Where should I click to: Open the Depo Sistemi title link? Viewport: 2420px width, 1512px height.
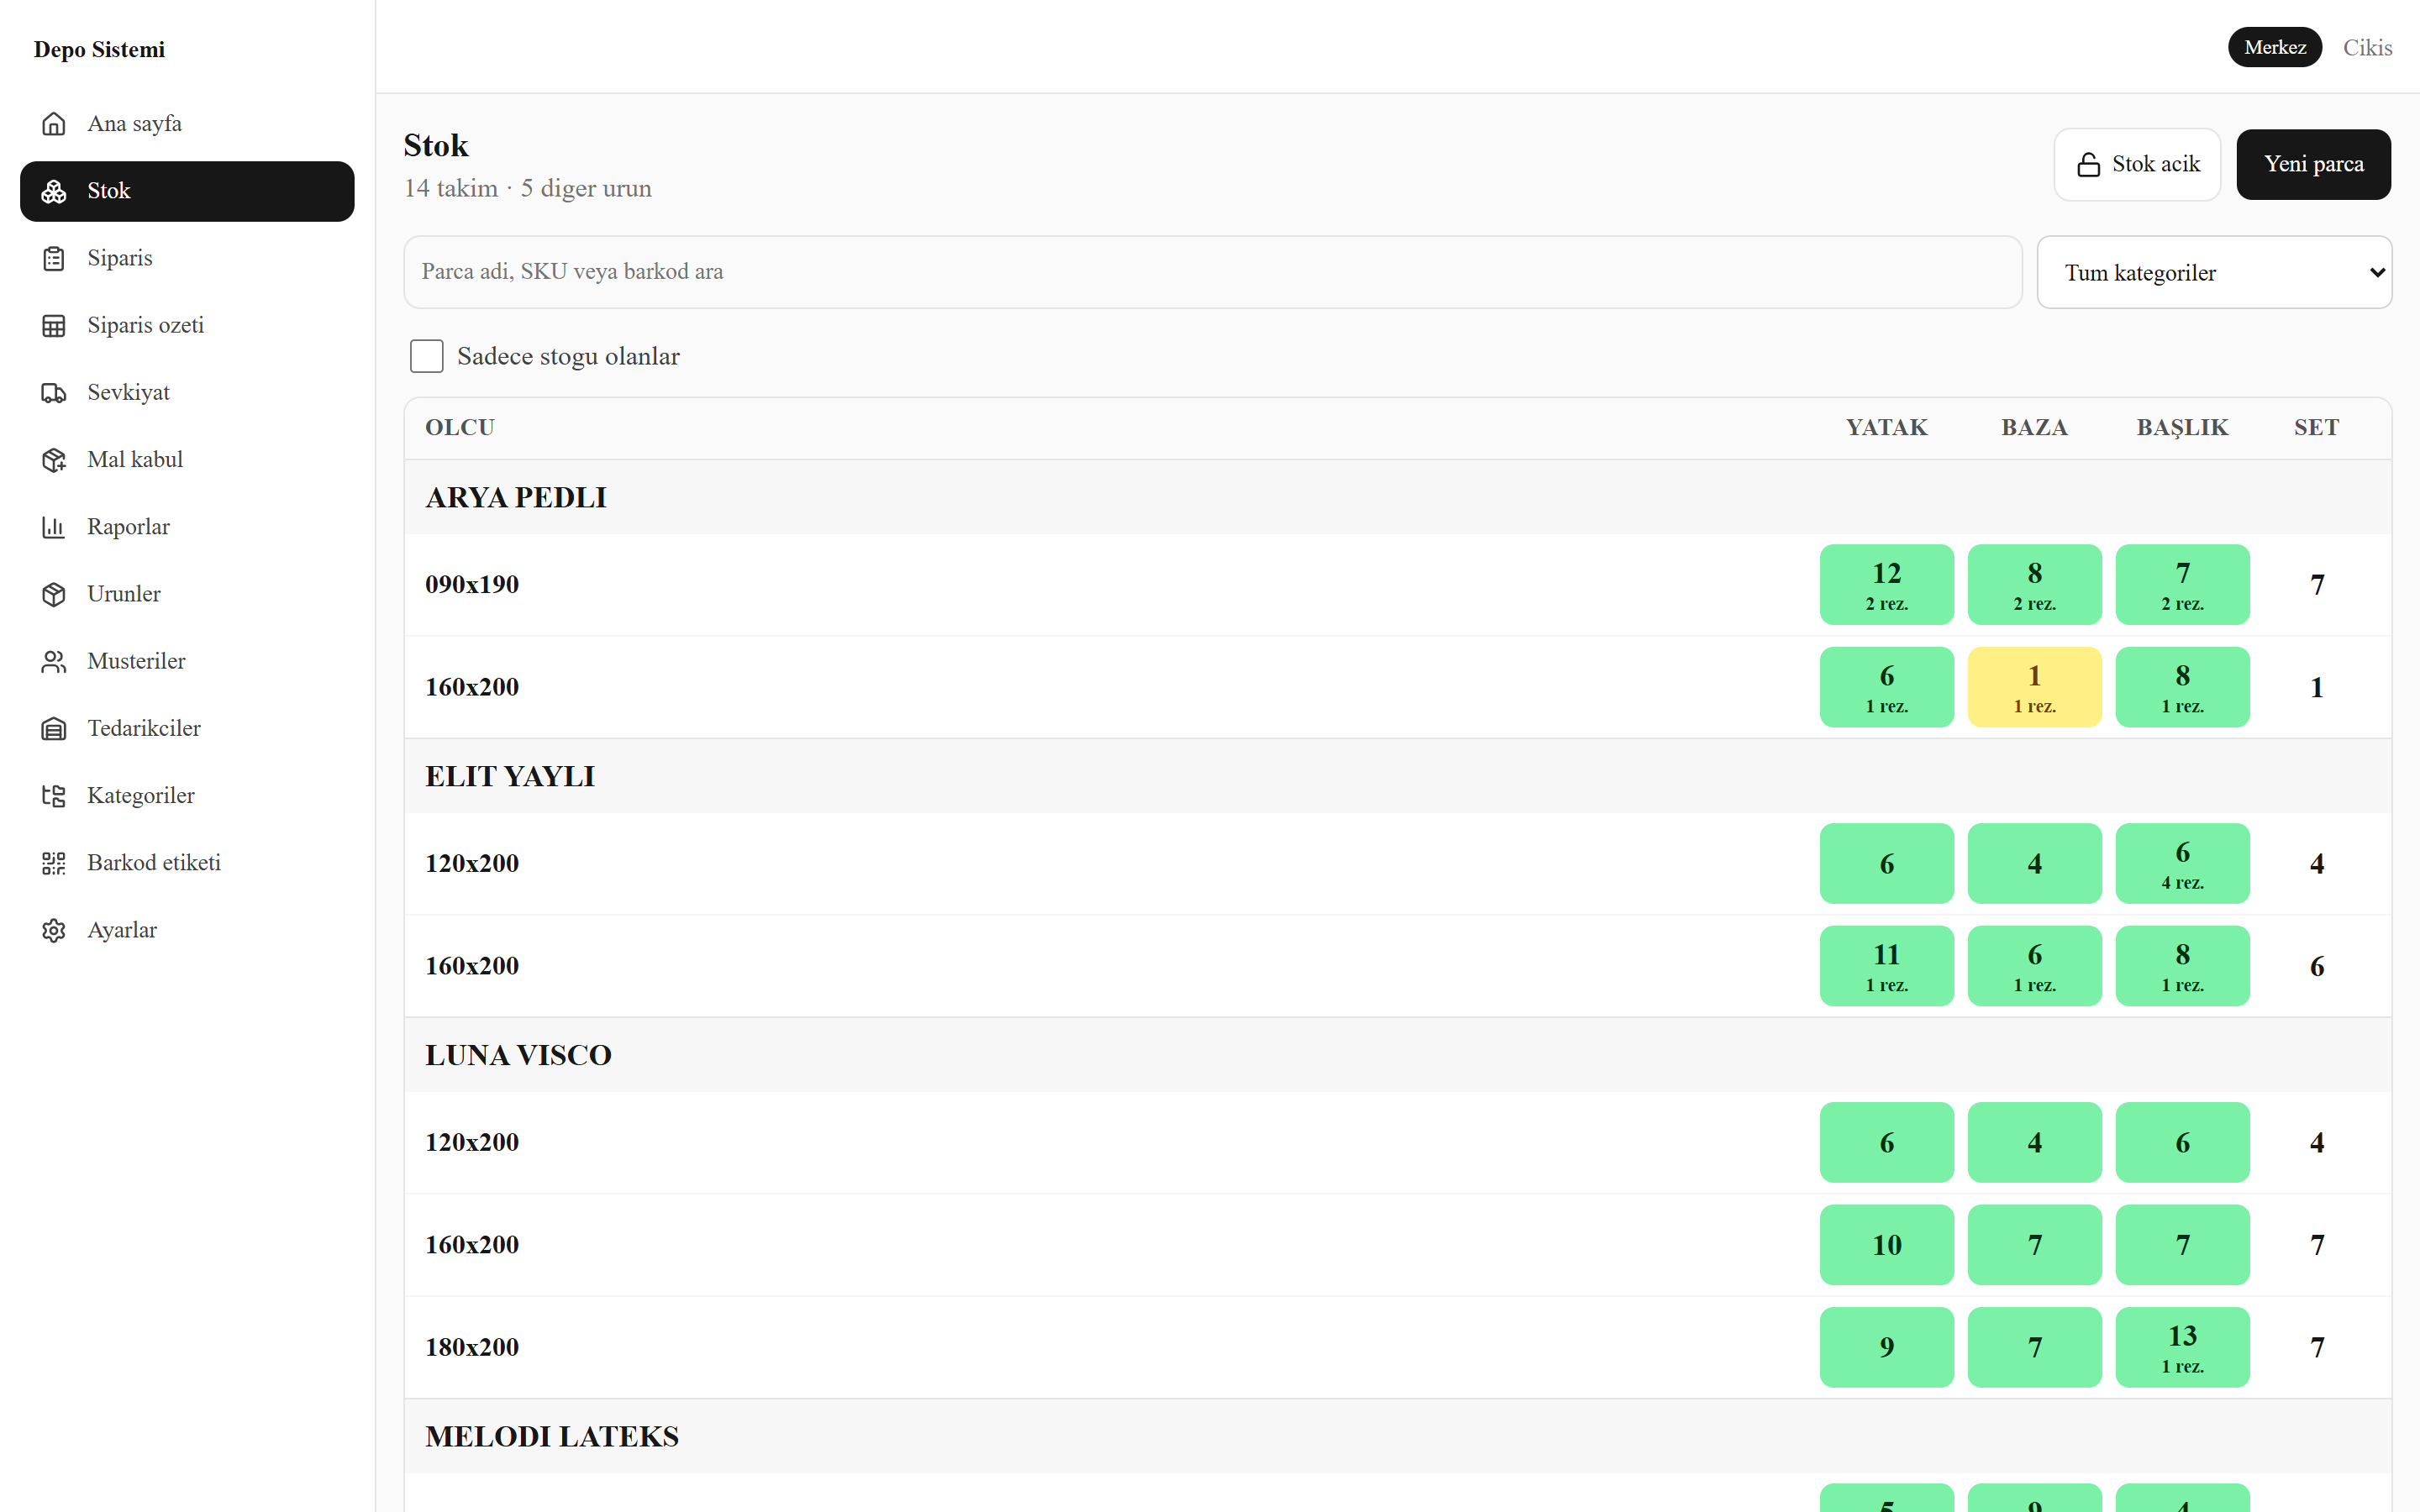(99, 49)
